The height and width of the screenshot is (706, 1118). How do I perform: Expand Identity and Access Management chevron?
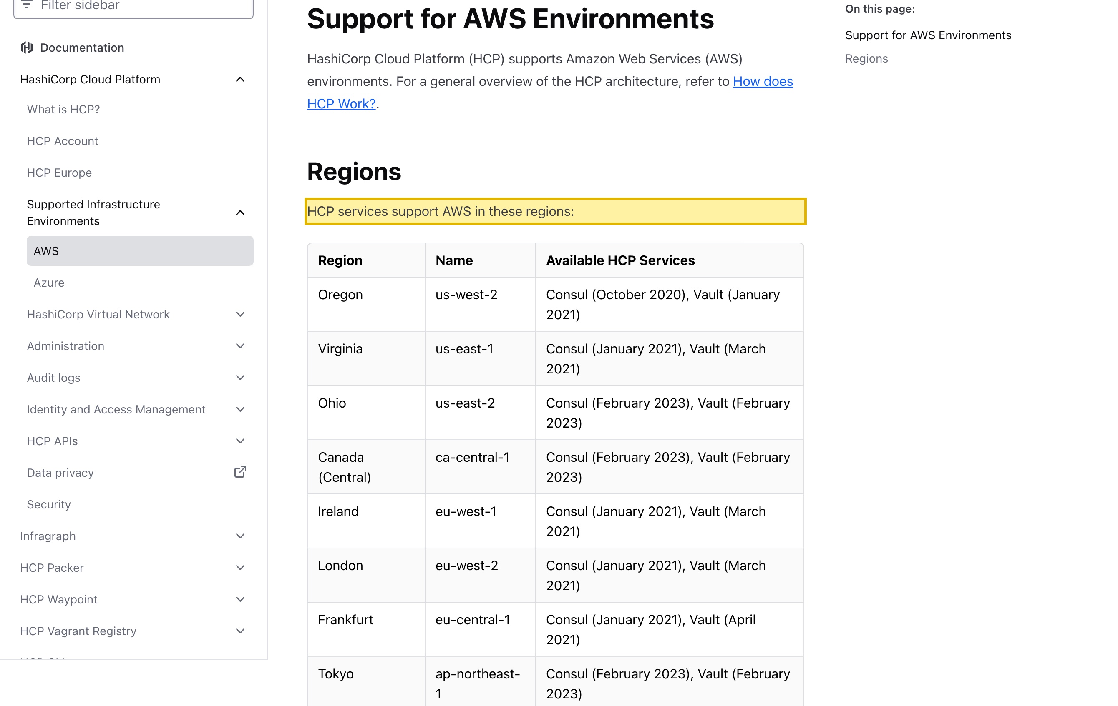[x=240, y=409]
